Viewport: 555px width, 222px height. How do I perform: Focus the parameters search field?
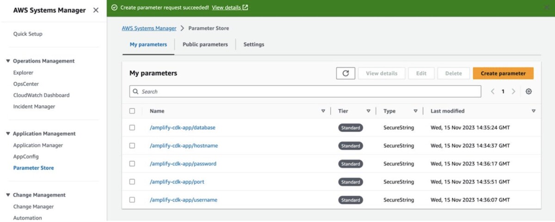point(305,91)
